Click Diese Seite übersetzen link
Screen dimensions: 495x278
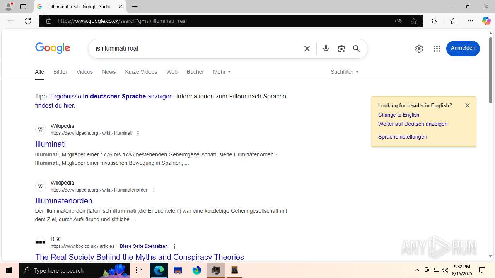(x=144, y=246)
